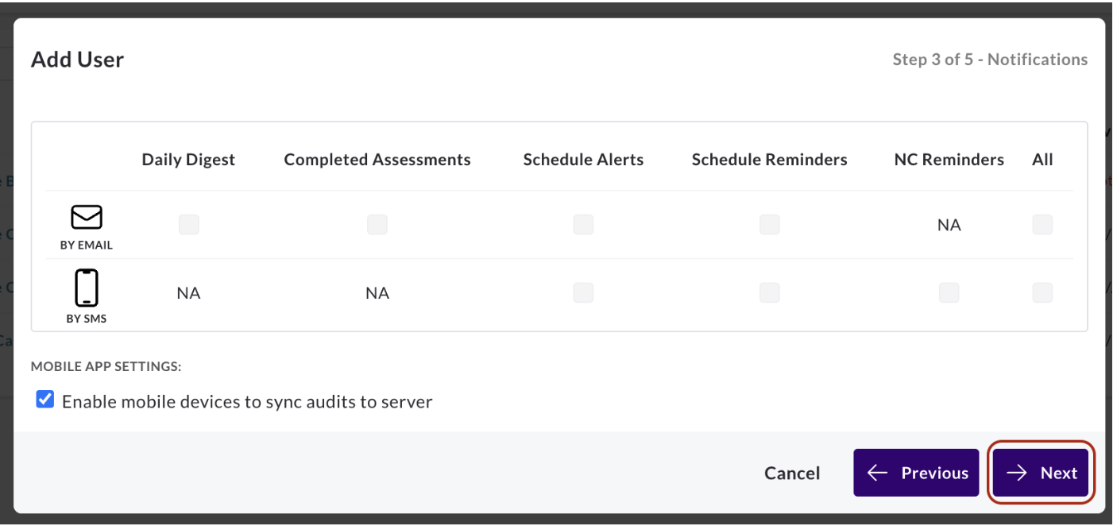Select All notifications by email checkbox

pos(1042,225)
